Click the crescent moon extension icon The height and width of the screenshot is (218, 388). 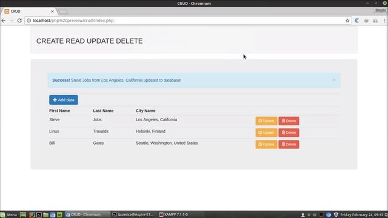click(x=357, y=21)
